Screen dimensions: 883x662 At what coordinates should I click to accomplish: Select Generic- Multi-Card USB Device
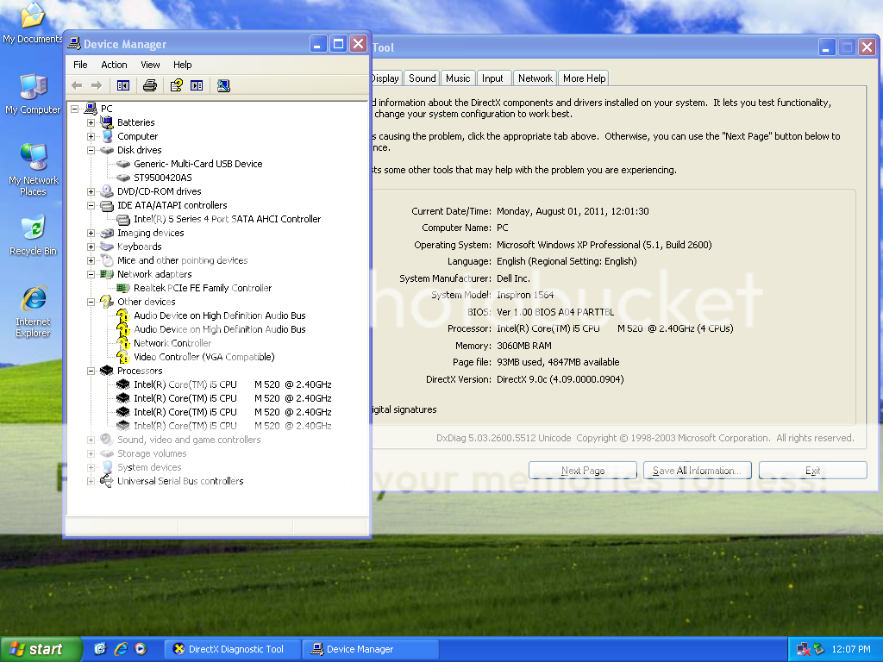pos(198,164)
